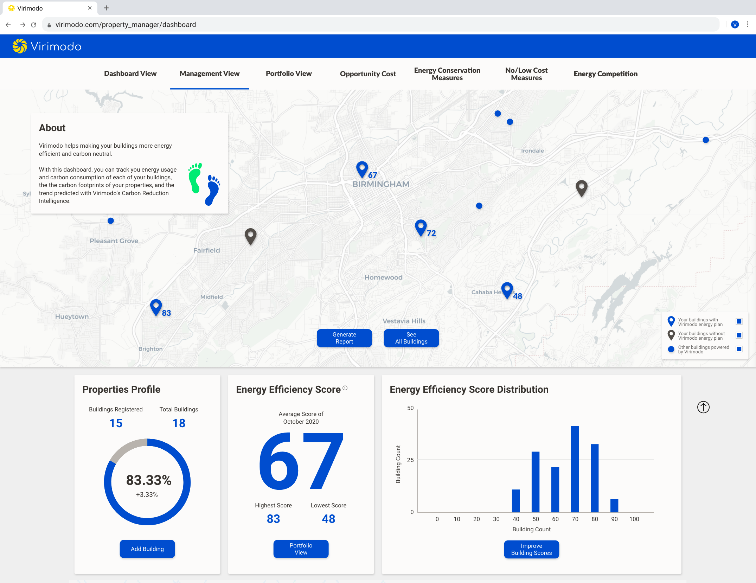Switch to the Portfolio View tab
Screen dimensions: 756x583
289,73
